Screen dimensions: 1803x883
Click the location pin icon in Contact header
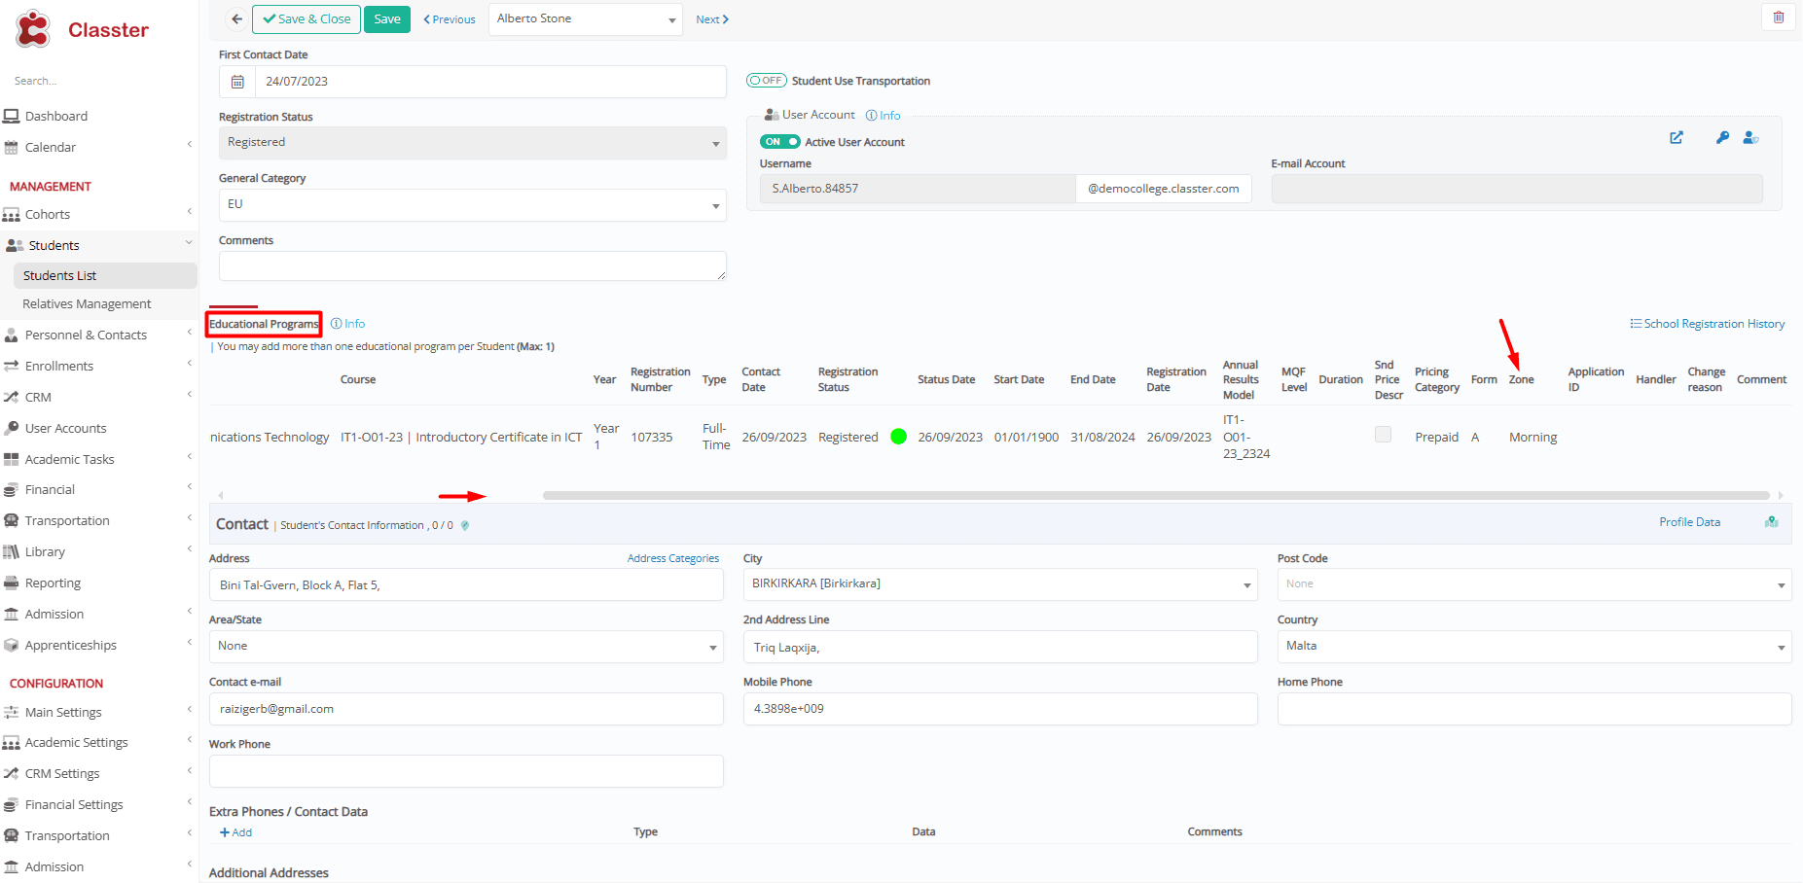pos(465,525)
